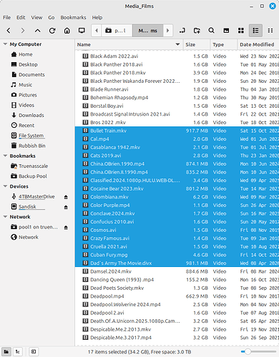Image resolution: width=279 pixels, height=357 pixels.
Task: Eject the Sandisk device
Action: pyautogui.click(x=66, y=207)
